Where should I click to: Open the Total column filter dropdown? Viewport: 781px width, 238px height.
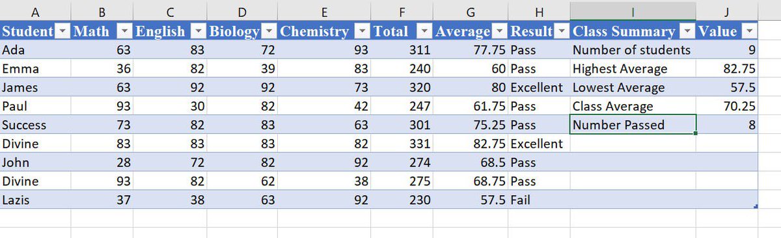click(x=424, y=32)
